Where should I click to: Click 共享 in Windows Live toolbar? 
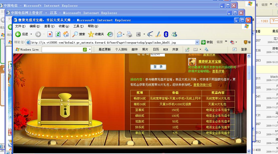click(175, 49)
